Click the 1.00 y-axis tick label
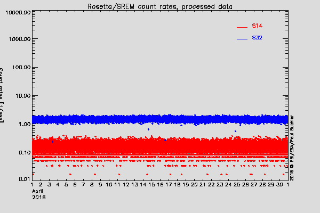The height and width of the screenshot is (213, 320). click(22, 124)
